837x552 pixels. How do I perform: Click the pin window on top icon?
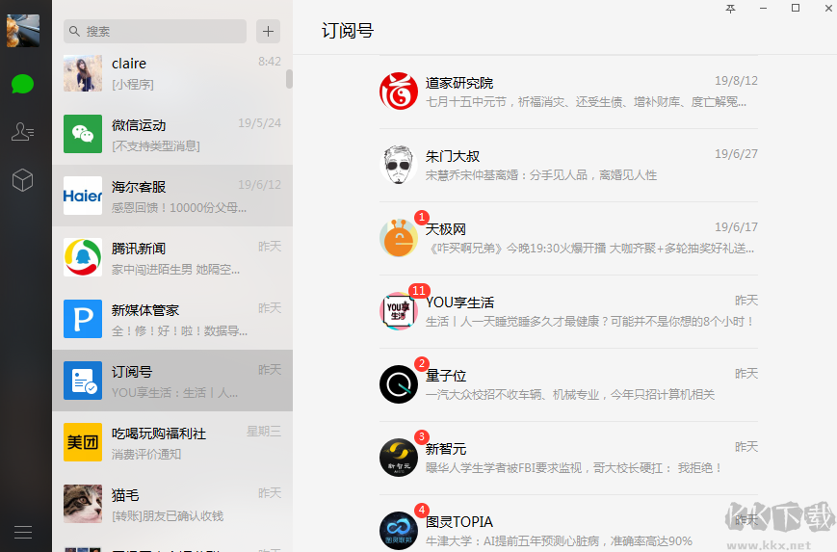731,9
